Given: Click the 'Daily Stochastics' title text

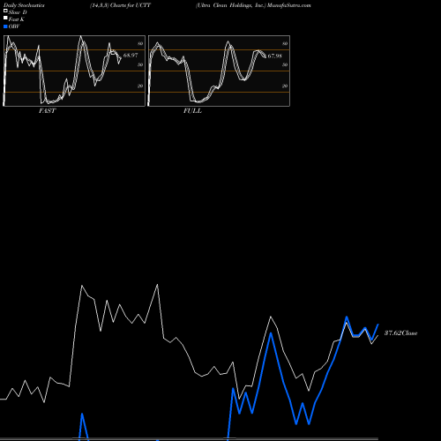Looking at the screenshot, I should tap(24, 5).
